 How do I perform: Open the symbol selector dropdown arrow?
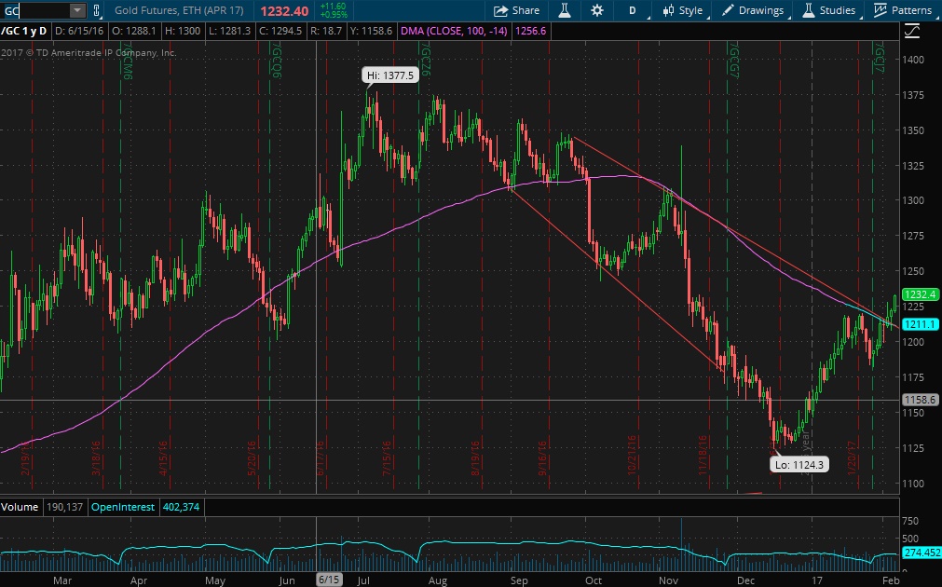coord(77,10)
